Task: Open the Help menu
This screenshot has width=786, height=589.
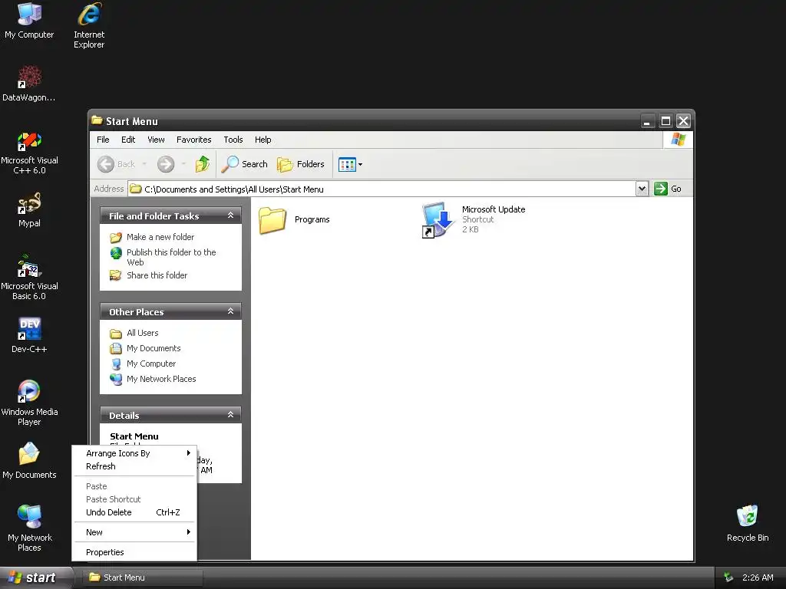Action: tap(263, 140)
